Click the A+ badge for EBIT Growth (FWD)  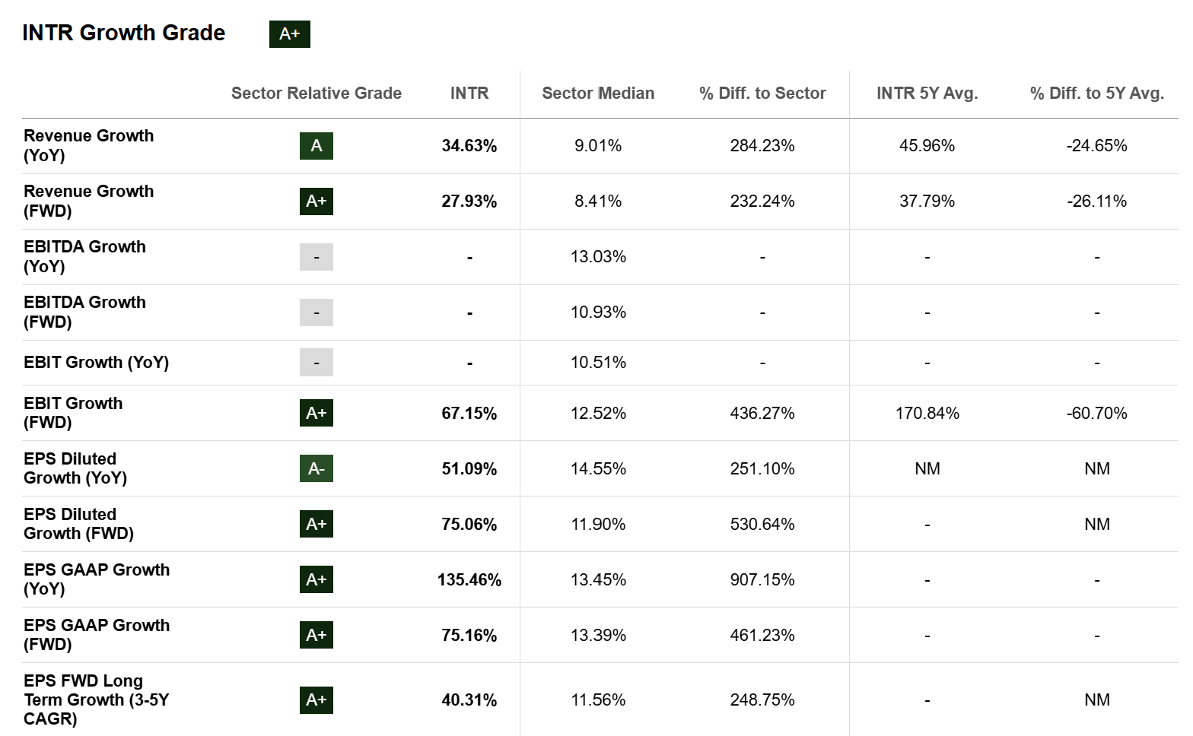tap(316, 413)
